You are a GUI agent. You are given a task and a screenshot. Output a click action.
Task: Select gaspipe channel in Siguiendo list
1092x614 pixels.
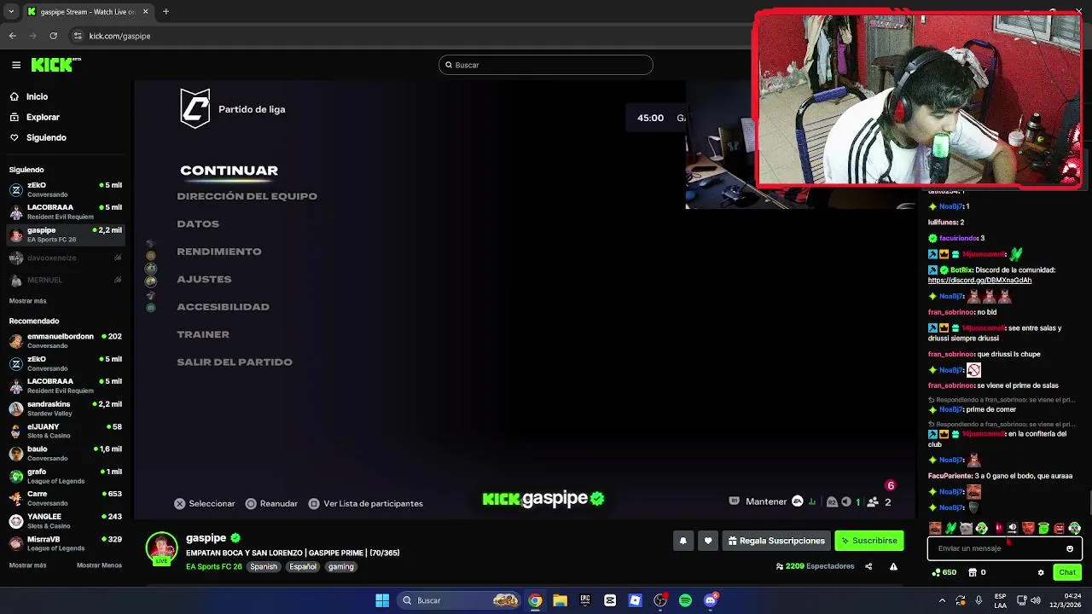pos(67,235)
